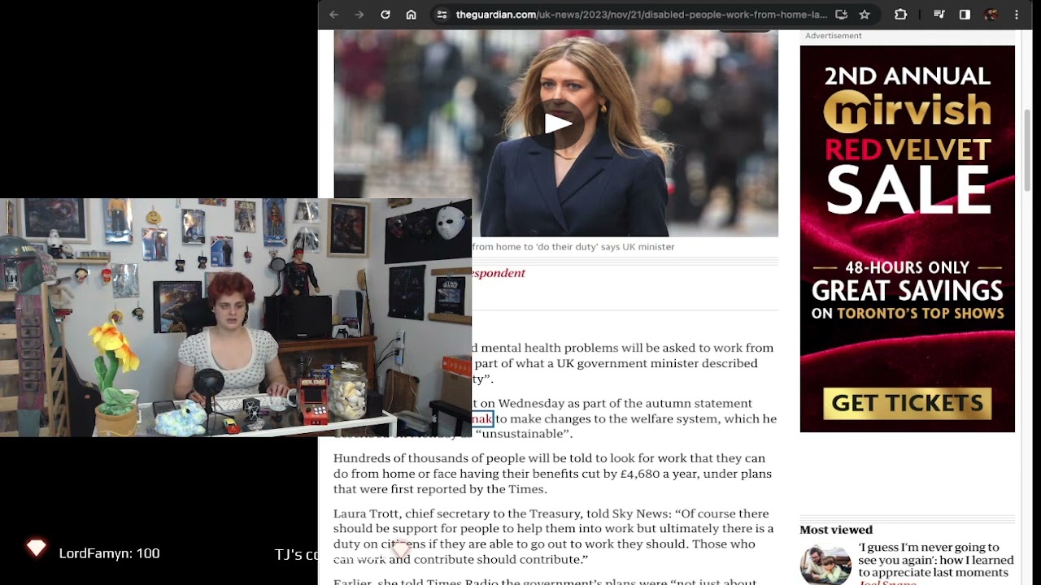The height and width of the screenshot is (585, 1041).
Task: Click the theguardian.com address bar URL
Action: [641, 15]
